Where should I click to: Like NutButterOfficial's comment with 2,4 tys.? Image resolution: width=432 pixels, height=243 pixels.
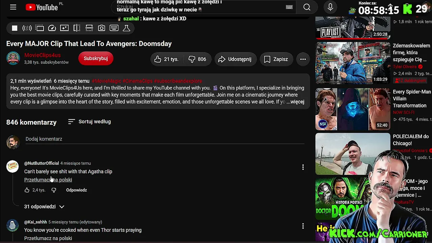point(27,190)
